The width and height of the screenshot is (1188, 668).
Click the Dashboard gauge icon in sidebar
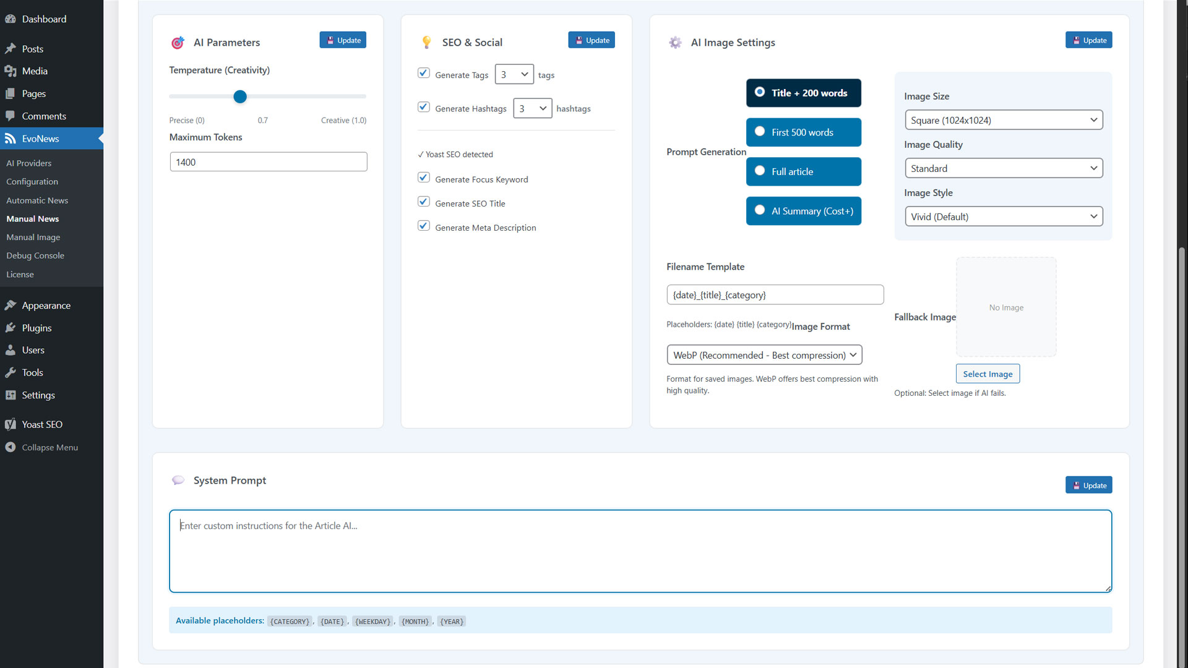click(x=11, y=19)
